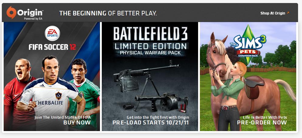The image size is (302, 138).
Task: Click Join The United States Of FIFA text
Action: point(63,117)
